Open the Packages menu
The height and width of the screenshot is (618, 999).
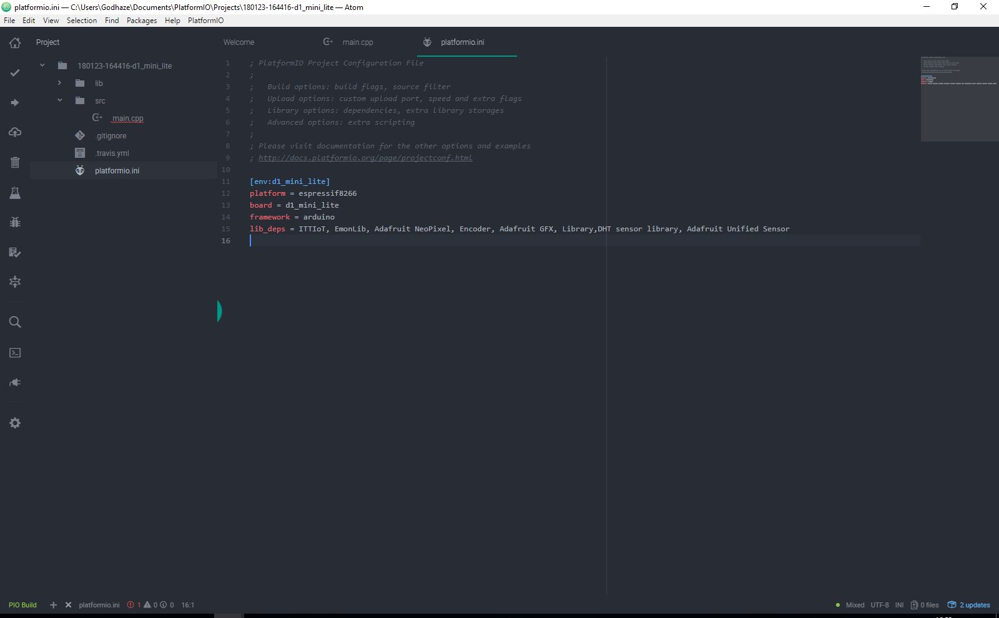[x=142, y=21]
